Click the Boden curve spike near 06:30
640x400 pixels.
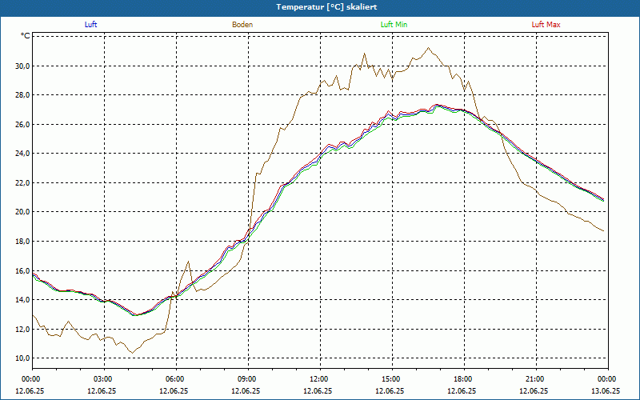click(x=188, y=262)
